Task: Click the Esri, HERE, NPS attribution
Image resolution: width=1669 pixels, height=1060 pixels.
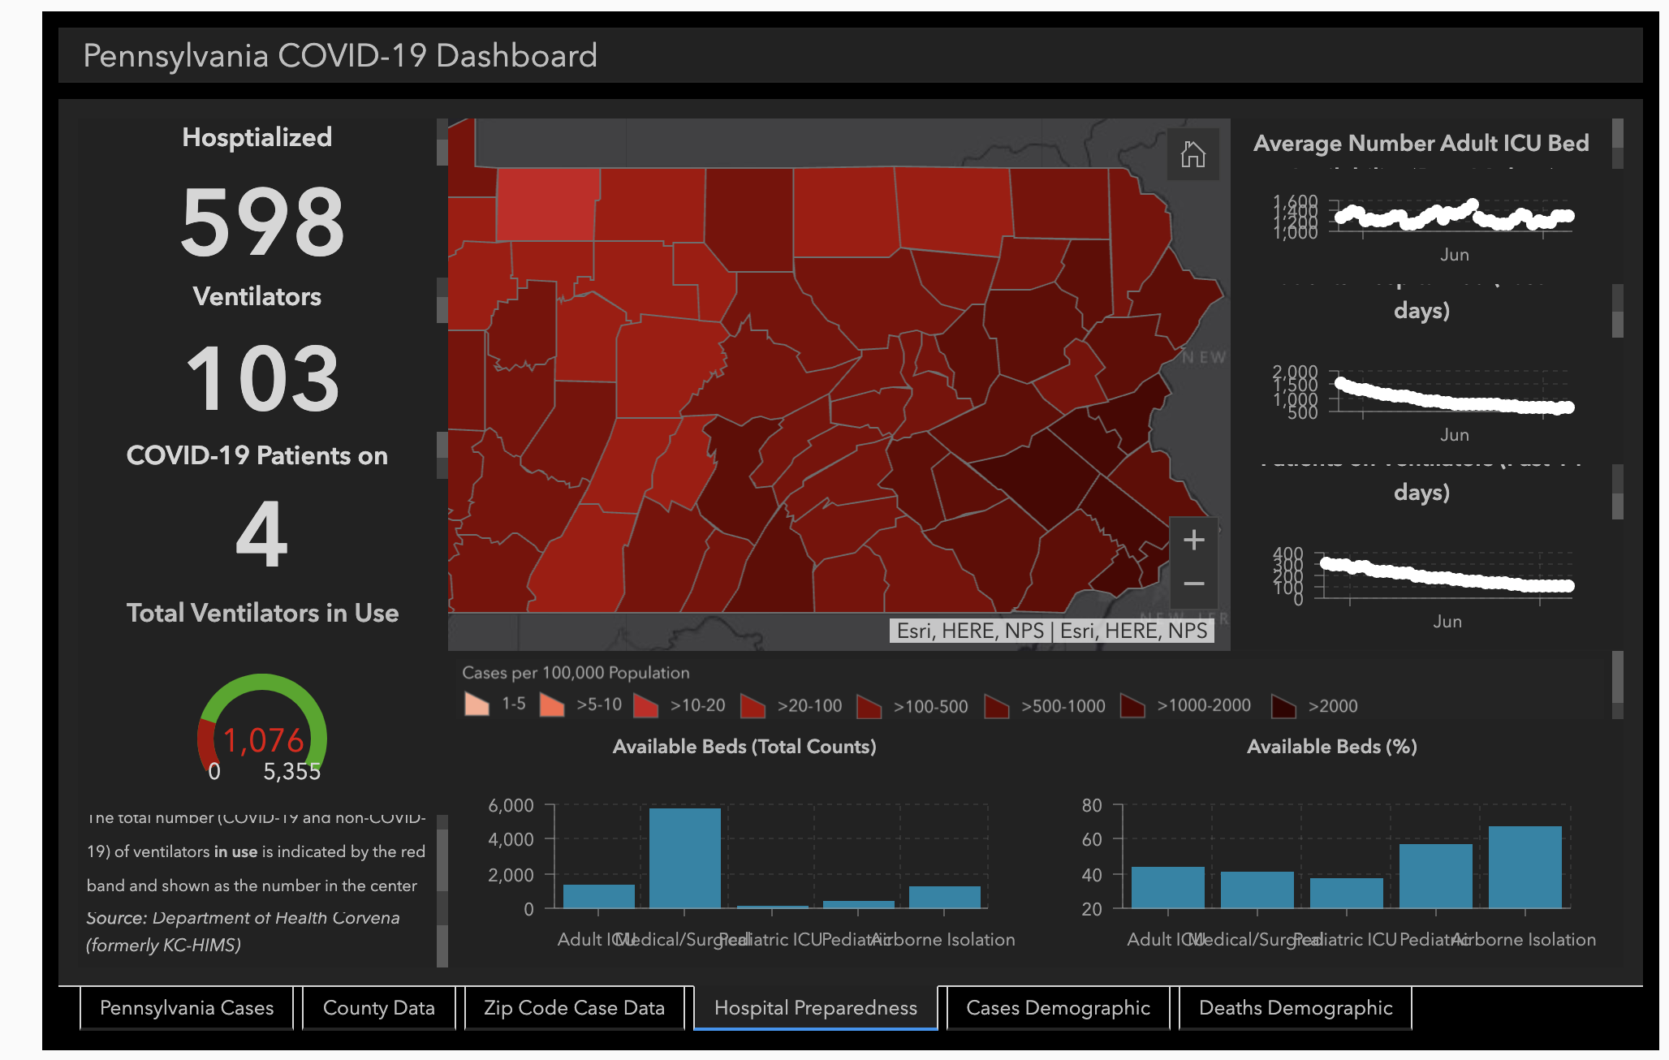Action: [x=1052, y=631]
